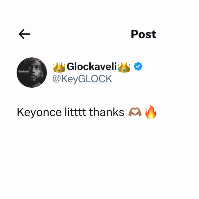Click the crown emoji before Glockaveli
The height and width of the screenshot is (199, 199).
(59, 67)
